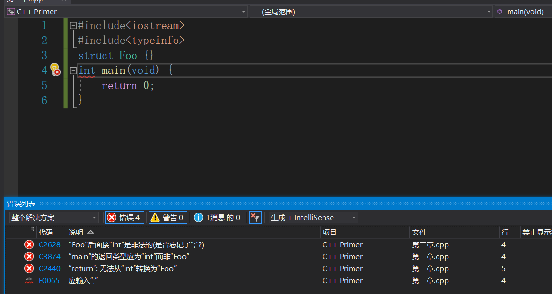Screen dimensions: 552x294
Task: Click the 禁止显示 column header
Action: click(x=536, y=233)
